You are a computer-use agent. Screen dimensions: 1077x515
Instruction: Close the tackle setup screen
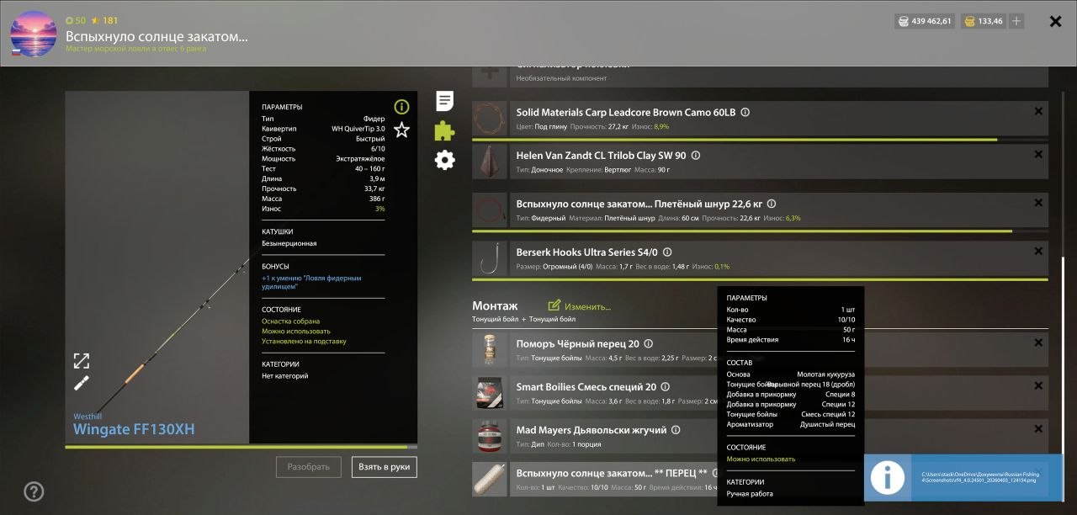pos(1055,21)
